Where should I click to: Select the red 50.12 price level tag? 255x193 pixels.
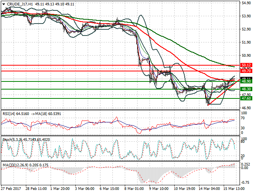tap(246, 65)
